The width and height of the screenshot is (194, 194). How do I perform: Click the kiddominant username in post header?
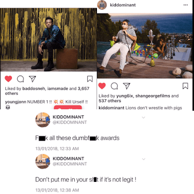click(x=123, y=5)
